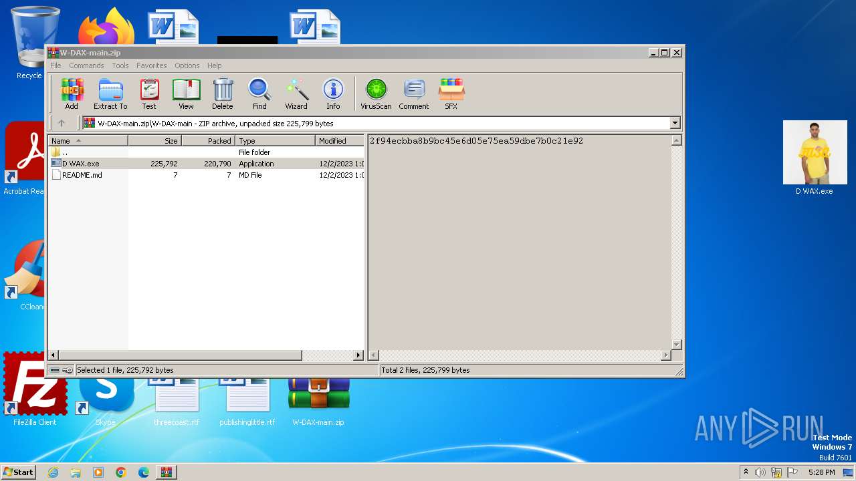Select D WAX.exe desktop thumbnail
Viewport: 856px width, 481px height.
pos(815,158)
